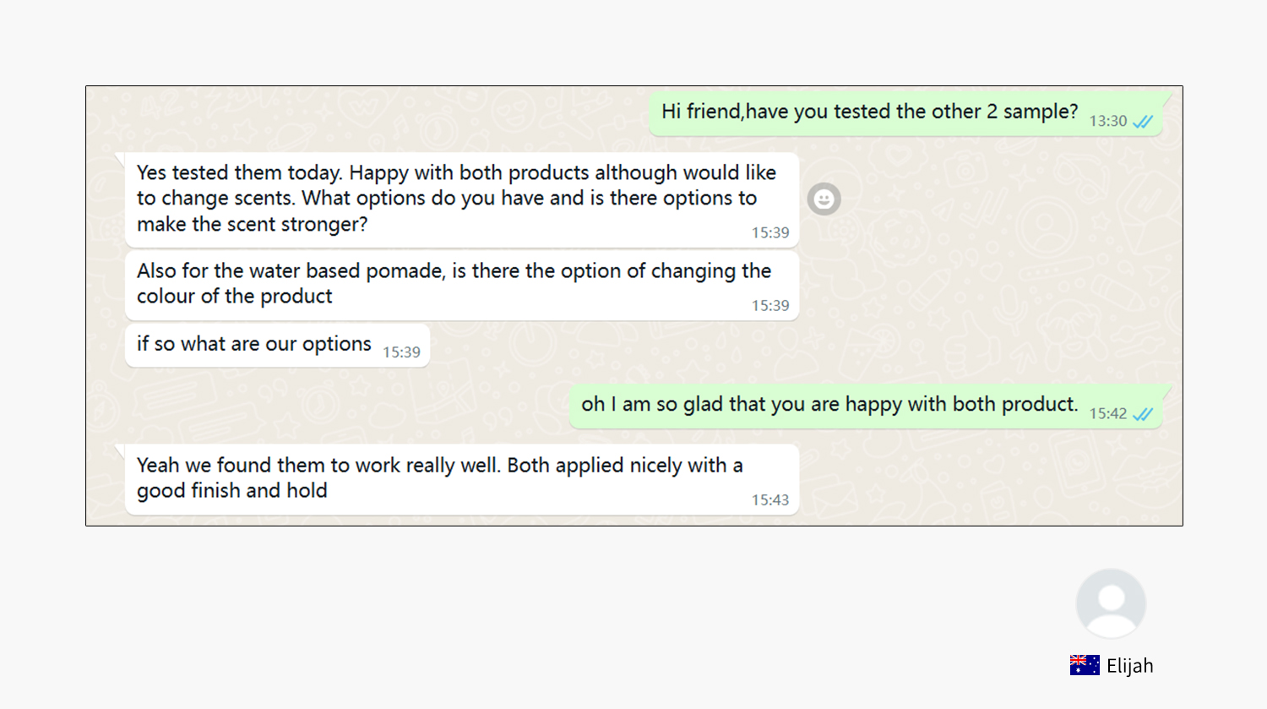
Task: Select the 'Yes tested them today' message
Action: point(462,199)
